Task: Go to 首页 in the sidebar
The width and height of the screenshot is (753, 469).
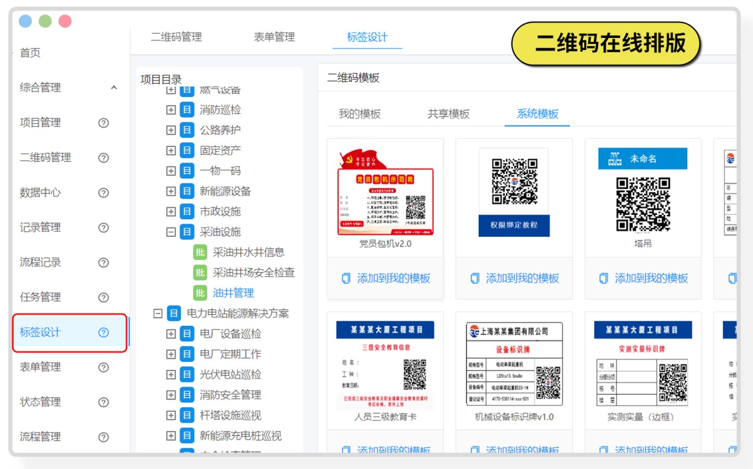Action: (30, 53)
